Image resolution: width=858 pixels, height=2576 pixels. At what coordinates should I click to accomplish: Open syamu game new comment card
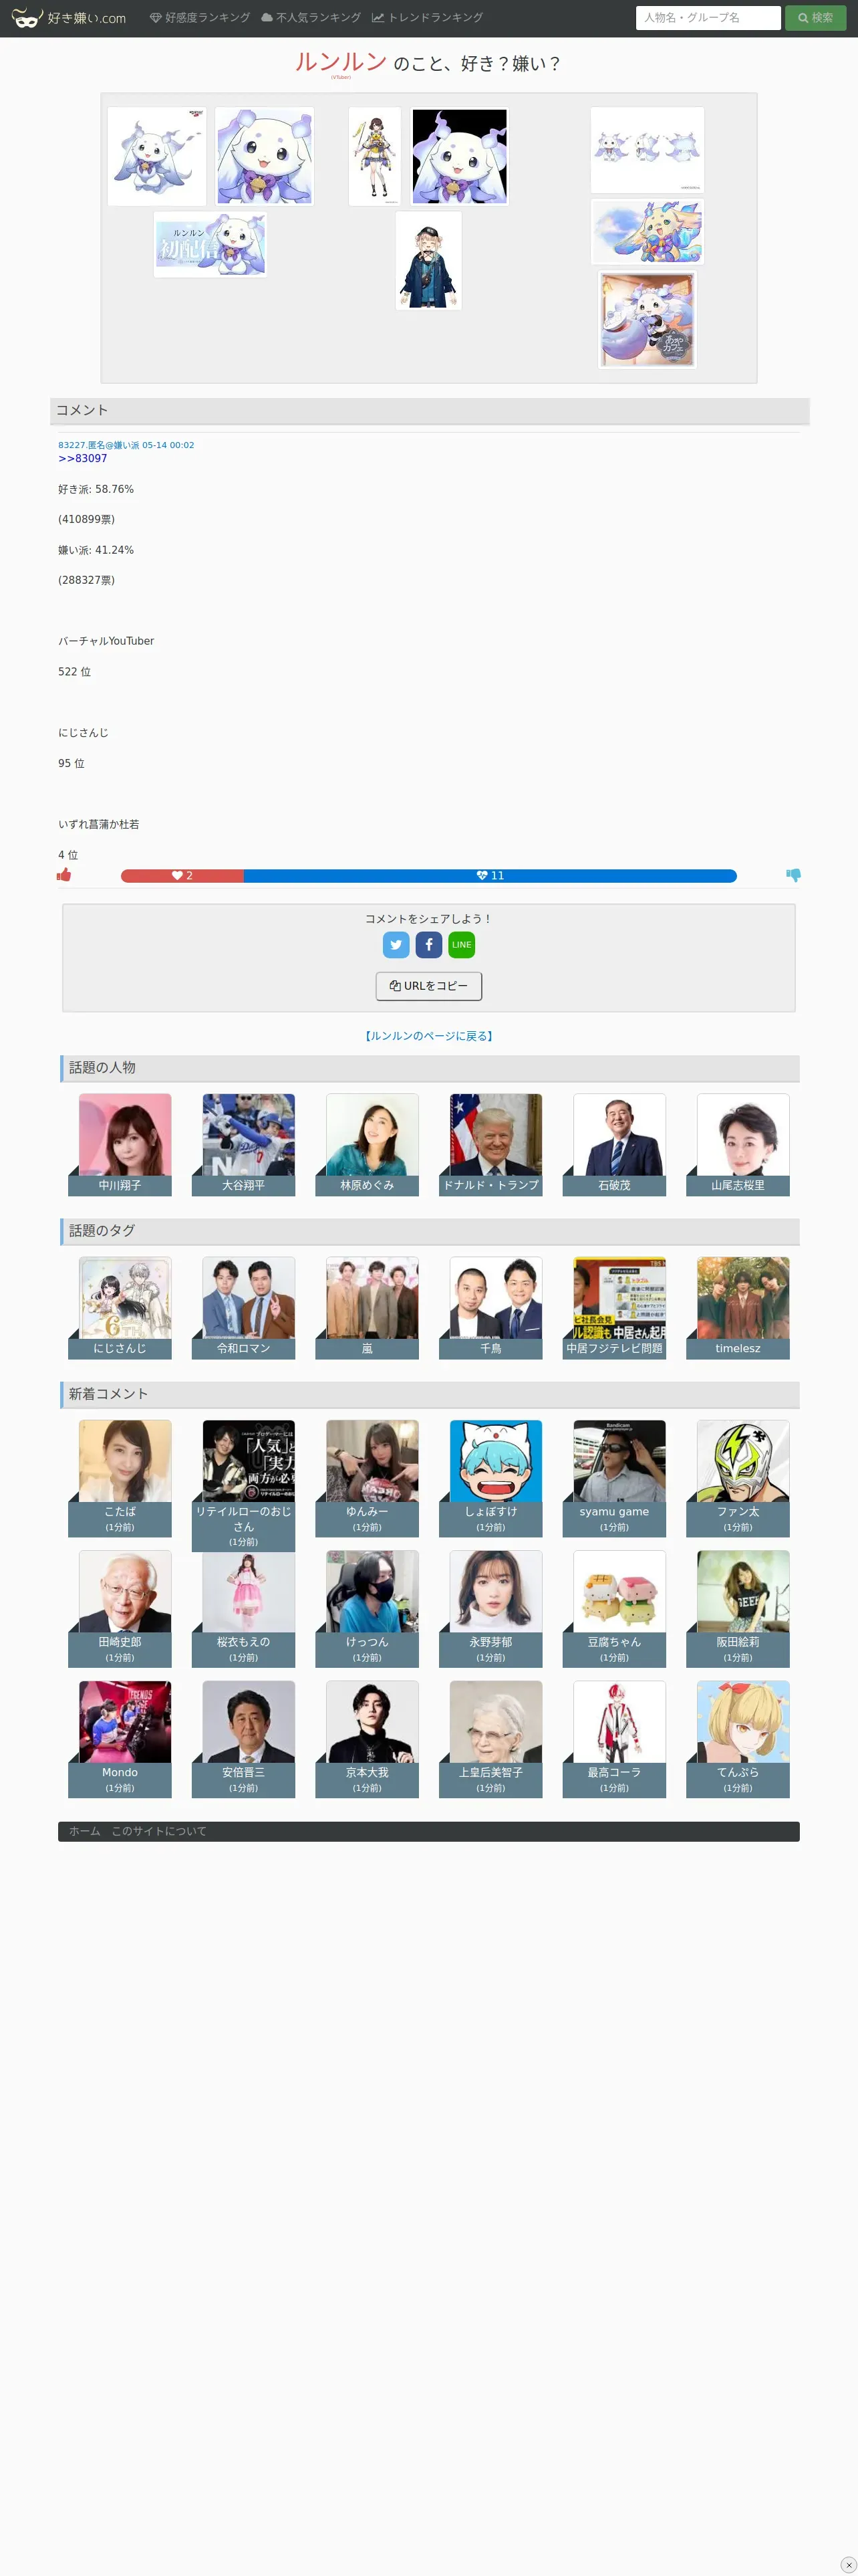coord(614,1478)
